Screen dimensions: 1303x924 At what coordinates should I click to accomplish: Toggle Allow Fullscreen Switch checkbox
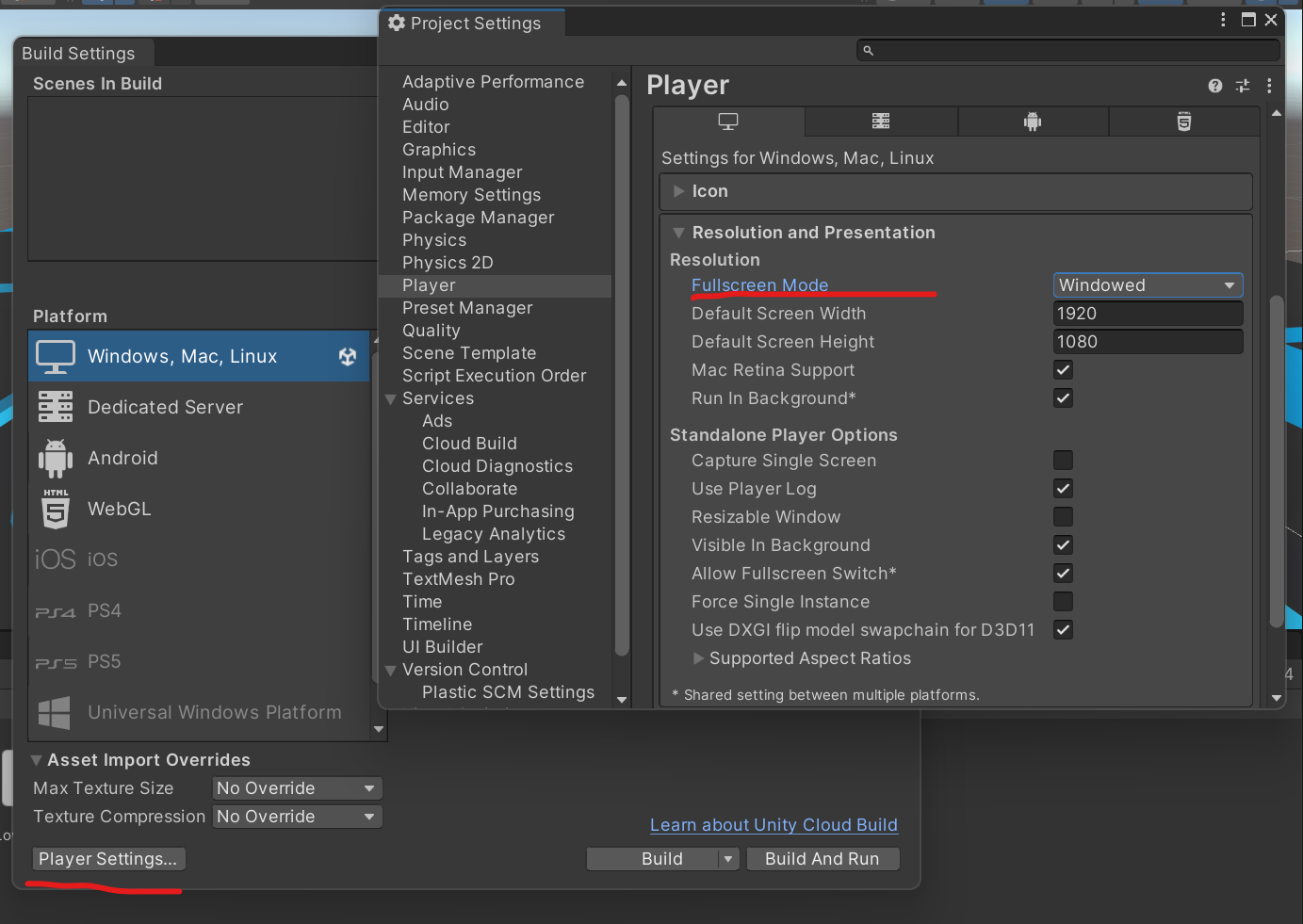pos(1063,574)
